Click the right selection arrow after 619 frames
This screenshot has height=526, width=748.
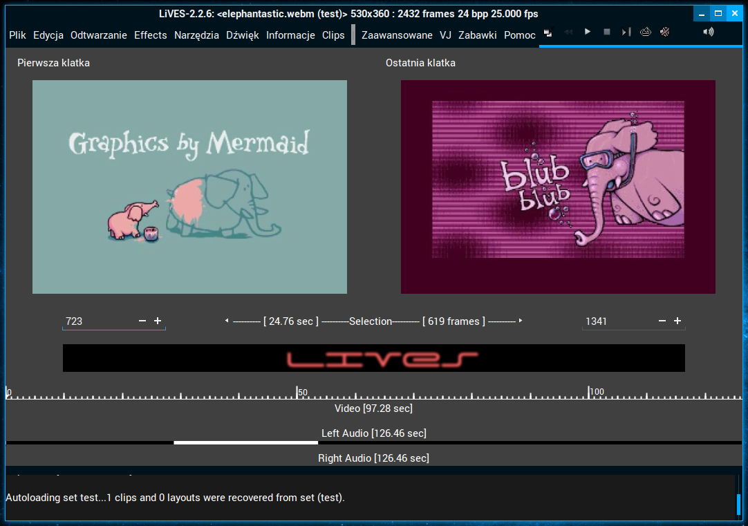click(x=521, y=321)
